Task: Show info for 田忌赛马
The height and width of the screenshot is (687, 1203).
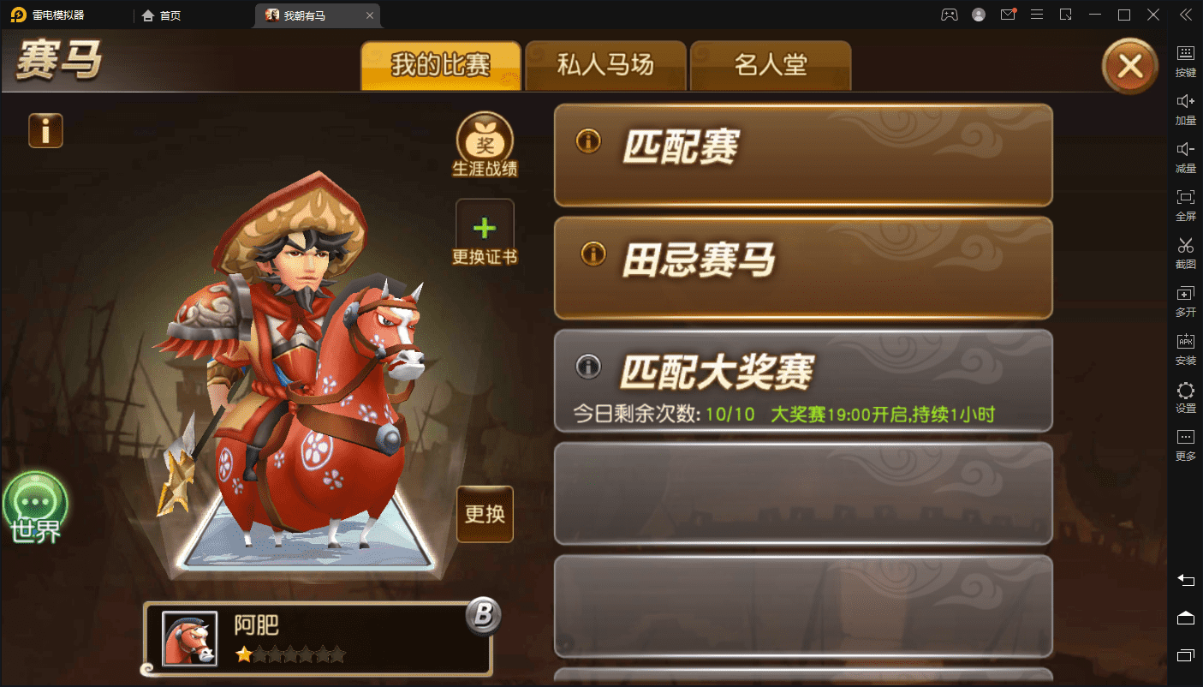Action: point(593,254)
